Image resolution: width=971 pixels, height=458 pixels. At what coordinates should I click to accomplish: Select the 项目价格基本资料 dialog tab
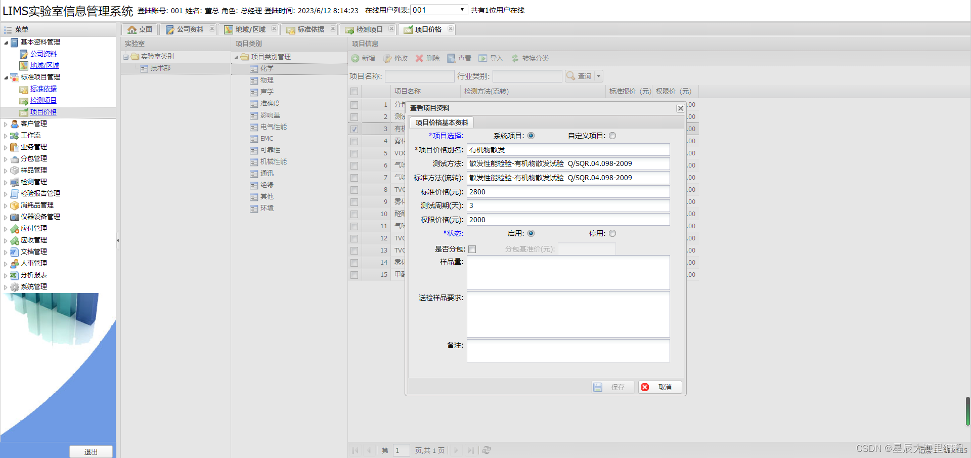[x=442, y=122]
